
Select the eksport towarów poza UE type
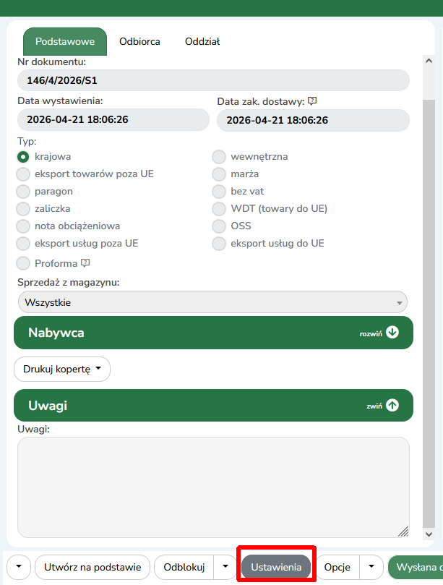pos(23,174)
